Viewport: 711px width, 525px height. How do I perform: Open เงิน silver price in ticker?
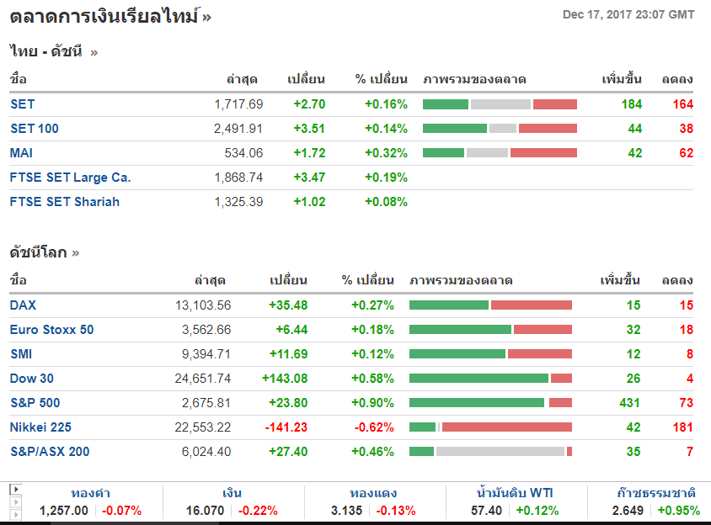232,493
